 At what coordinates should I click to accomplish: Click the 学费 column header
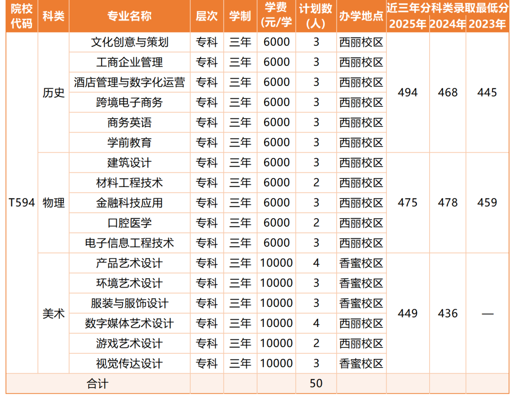(x=277, y=16)
